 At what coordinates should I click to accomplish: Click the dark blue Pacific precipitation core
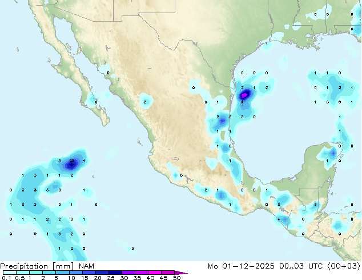pos(71,165)
